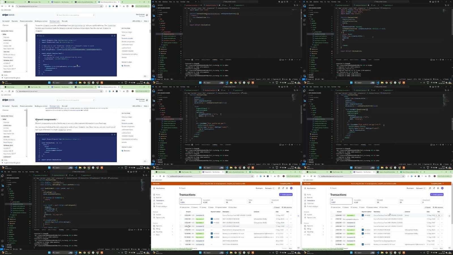Open Status filter on 5,024 Transactions page

tap(211, 207)
